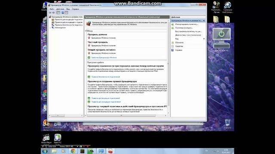
Task: Select Наблюдение tree item
Action: click(60, 27)
